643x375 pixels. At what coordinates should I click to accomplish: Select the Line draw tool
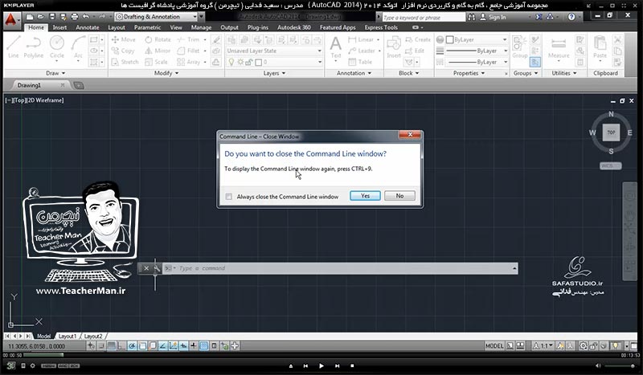click(x=13, y=47)
